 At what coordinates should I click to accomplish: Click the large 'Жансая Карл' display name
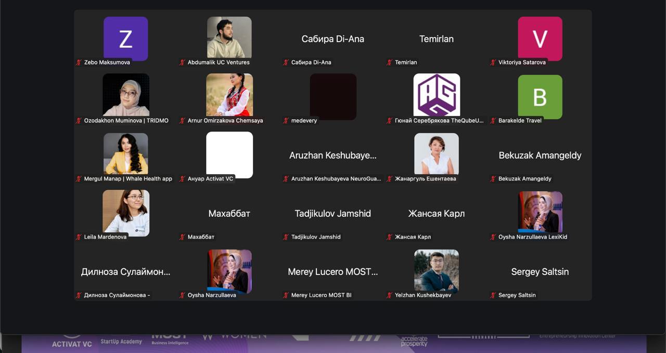pyautogui.click(x=437, y=214)
